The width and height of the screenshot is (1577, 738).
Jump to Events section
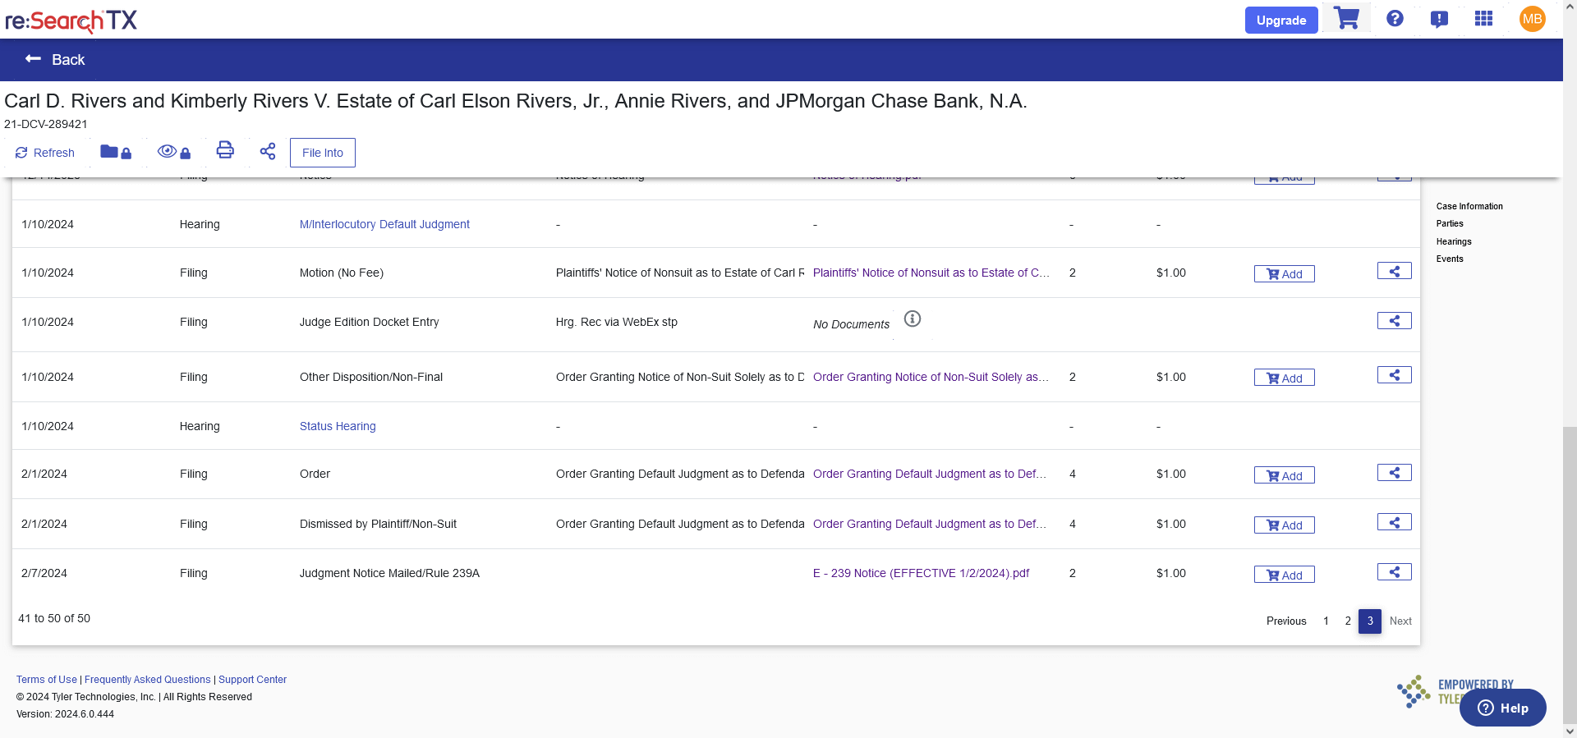[1450, 259]
